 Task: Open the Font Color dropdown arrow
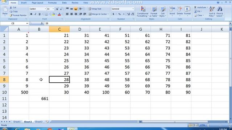[62, 14]
